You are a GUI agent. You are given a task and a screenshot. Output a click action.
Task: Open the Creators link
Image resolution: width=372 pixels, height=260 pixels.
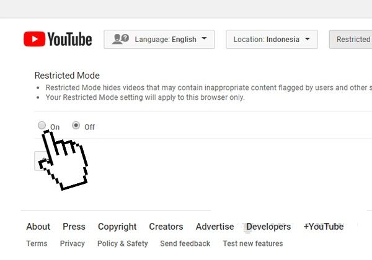tap(166, 227)
